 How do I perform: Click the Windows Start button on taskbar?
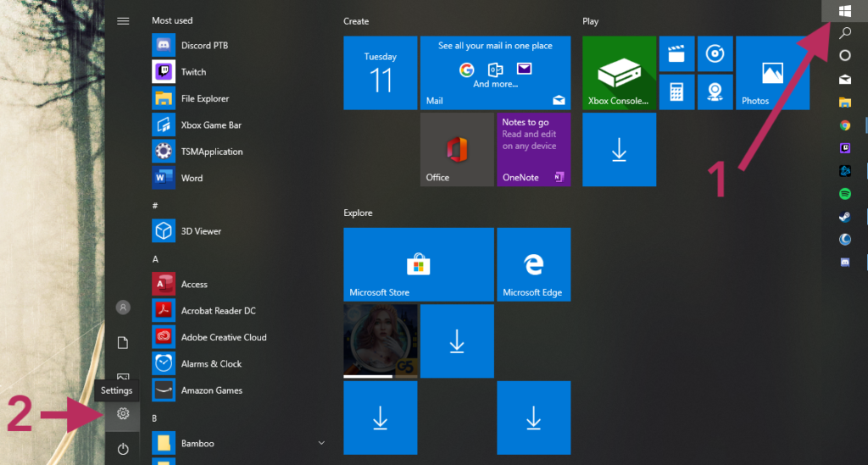(845, 10)
